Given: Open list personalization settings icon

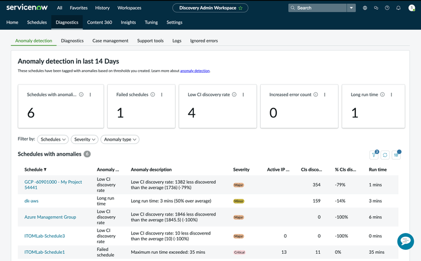Looking at the screenshot, I should [396, 155].
